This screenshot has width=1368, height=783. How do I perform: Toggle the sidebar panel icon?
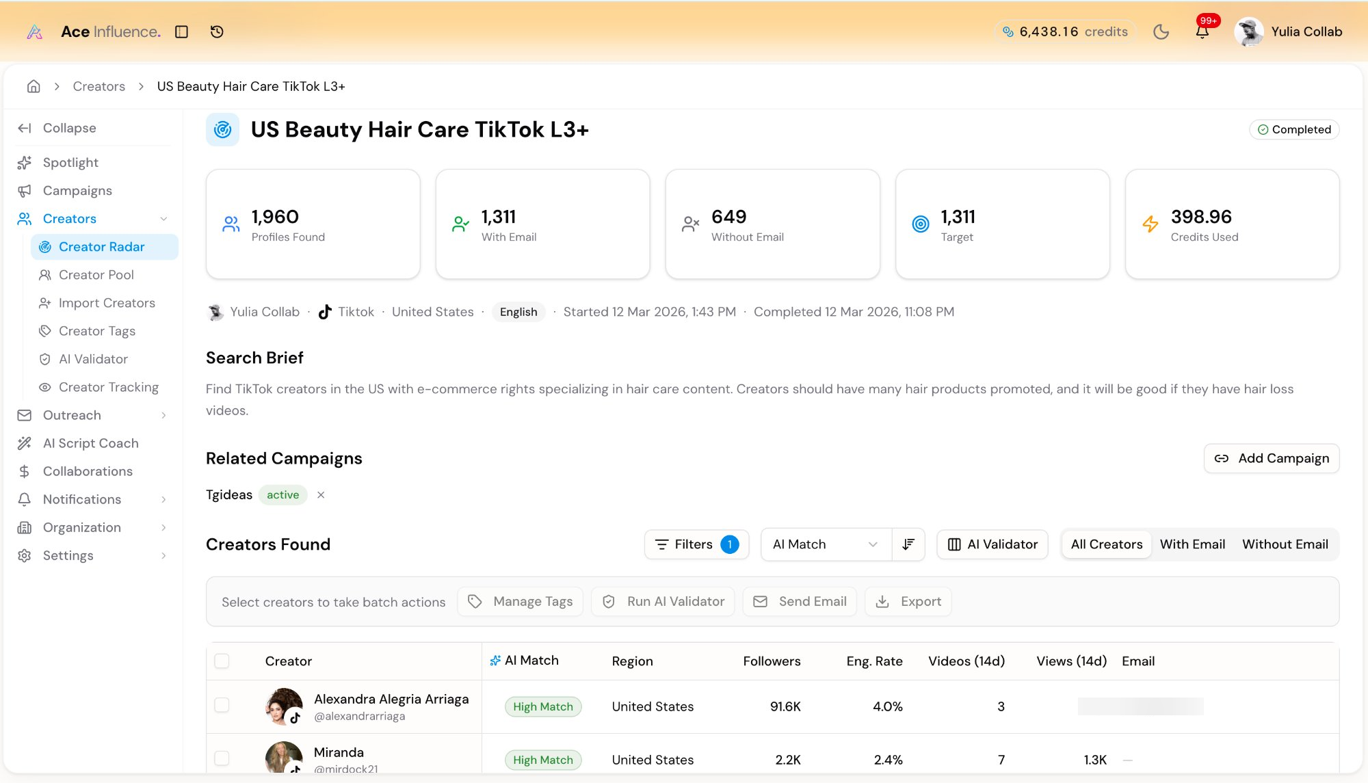(181, 31)
